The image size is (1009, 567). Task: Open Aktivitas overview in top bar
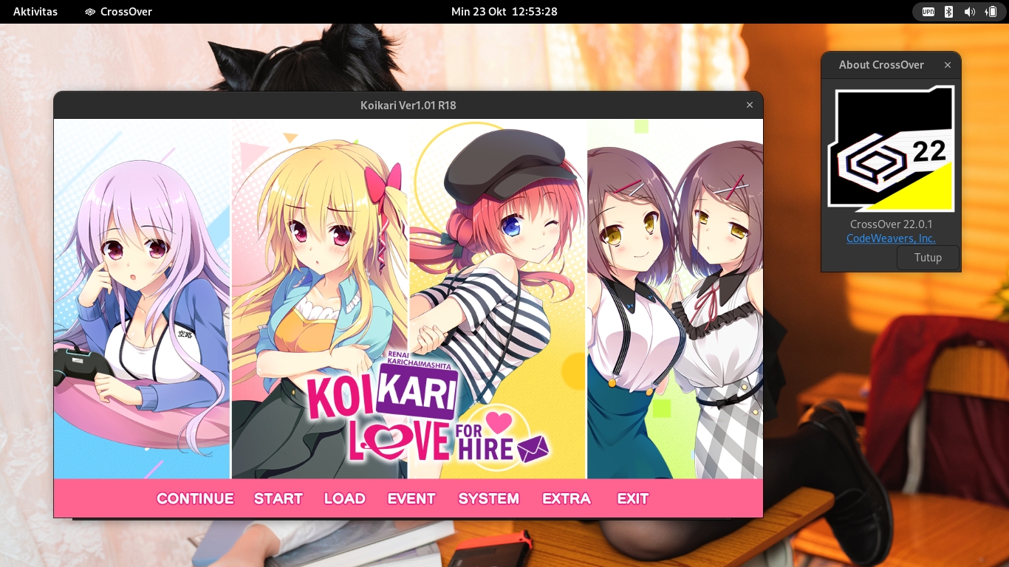[35, 12]
